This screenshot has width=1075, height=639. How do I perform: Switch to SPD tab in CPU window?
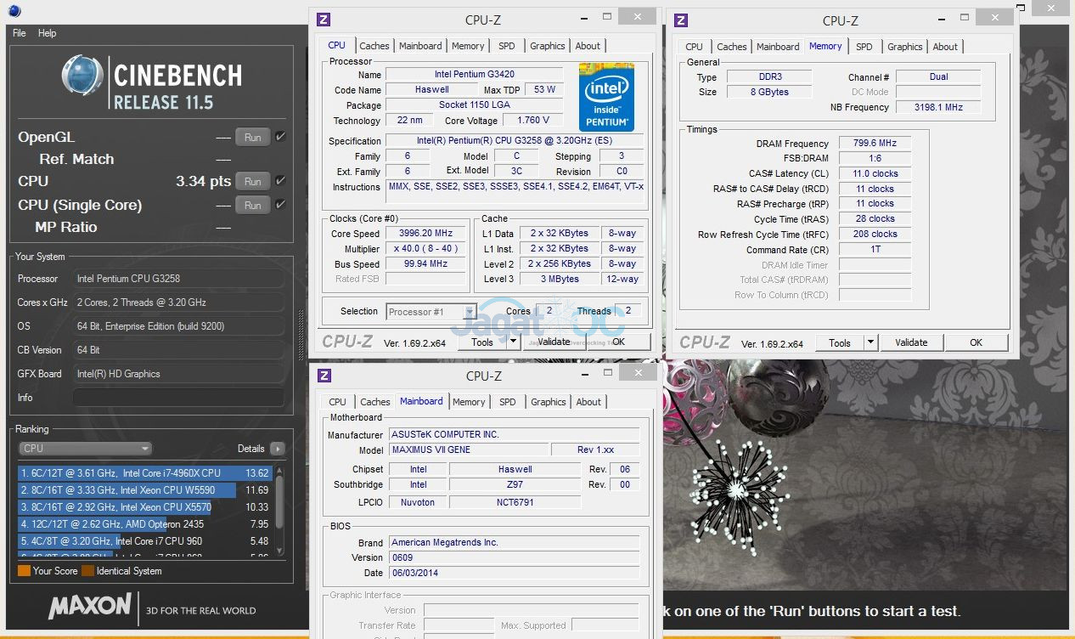click(506, 46)
